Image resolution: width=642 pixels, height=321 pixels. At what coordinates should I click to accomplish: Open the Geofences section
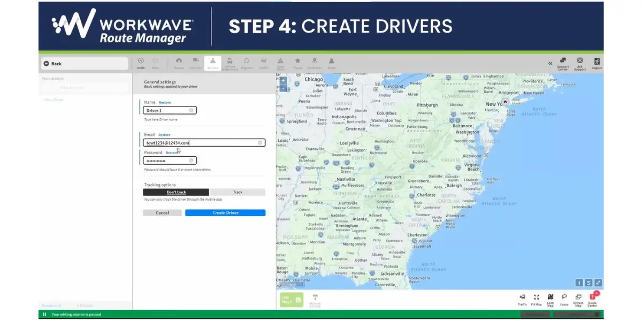click(x=315, y=63)
